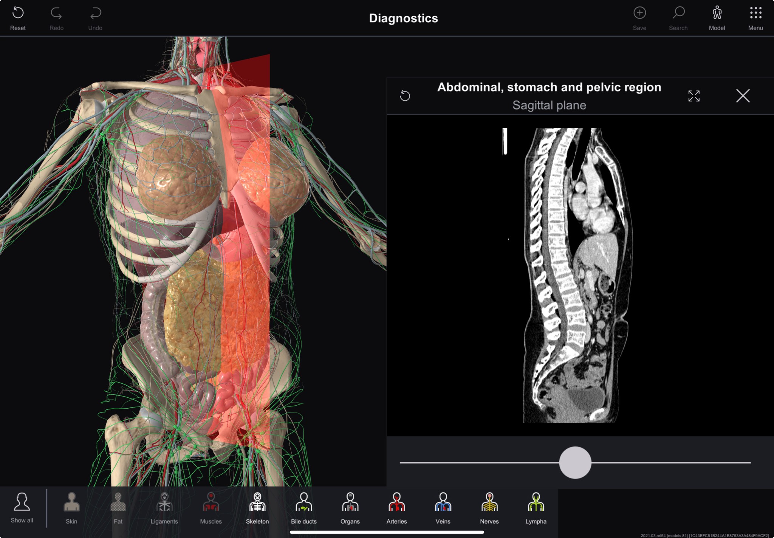Save the current scene
774x538 pixels.
click(x=639, y=17)
